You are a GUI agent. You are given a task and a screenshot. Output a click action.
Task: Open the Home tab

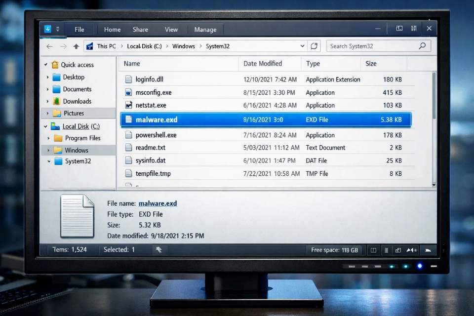(x=112, y=29)
